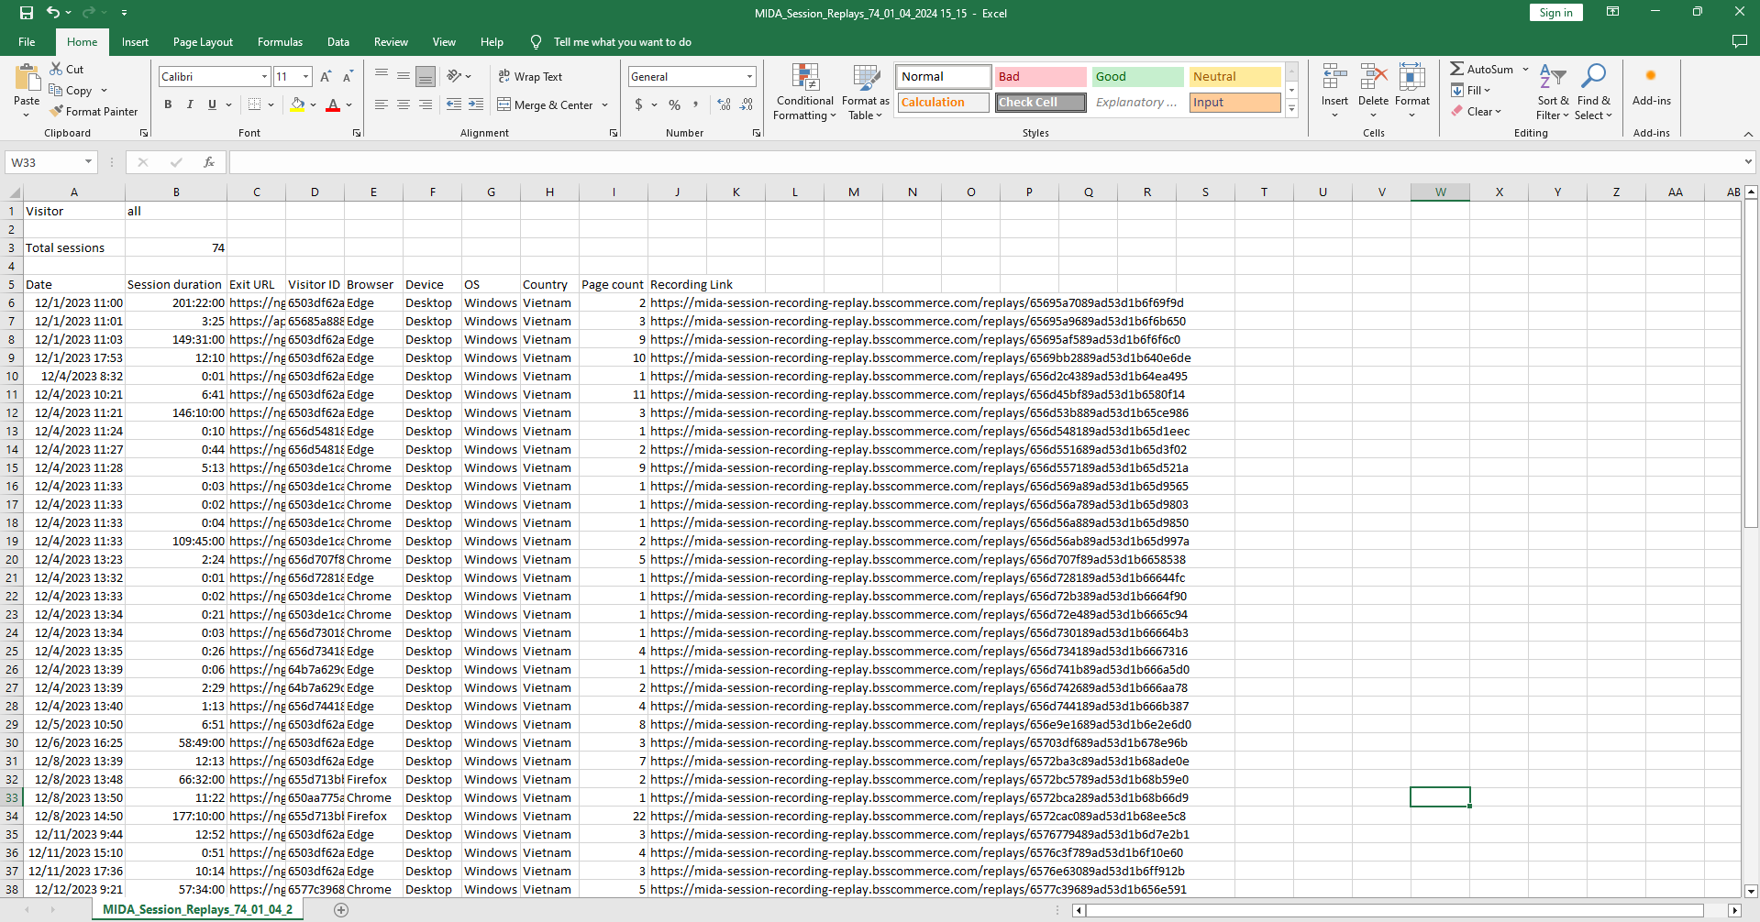Click the Format Painter brush icon
1760x922 pixels.
tap(57, 111)
